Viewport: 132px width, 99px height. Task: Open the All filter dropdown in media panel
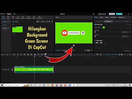[x=48, y=21]
